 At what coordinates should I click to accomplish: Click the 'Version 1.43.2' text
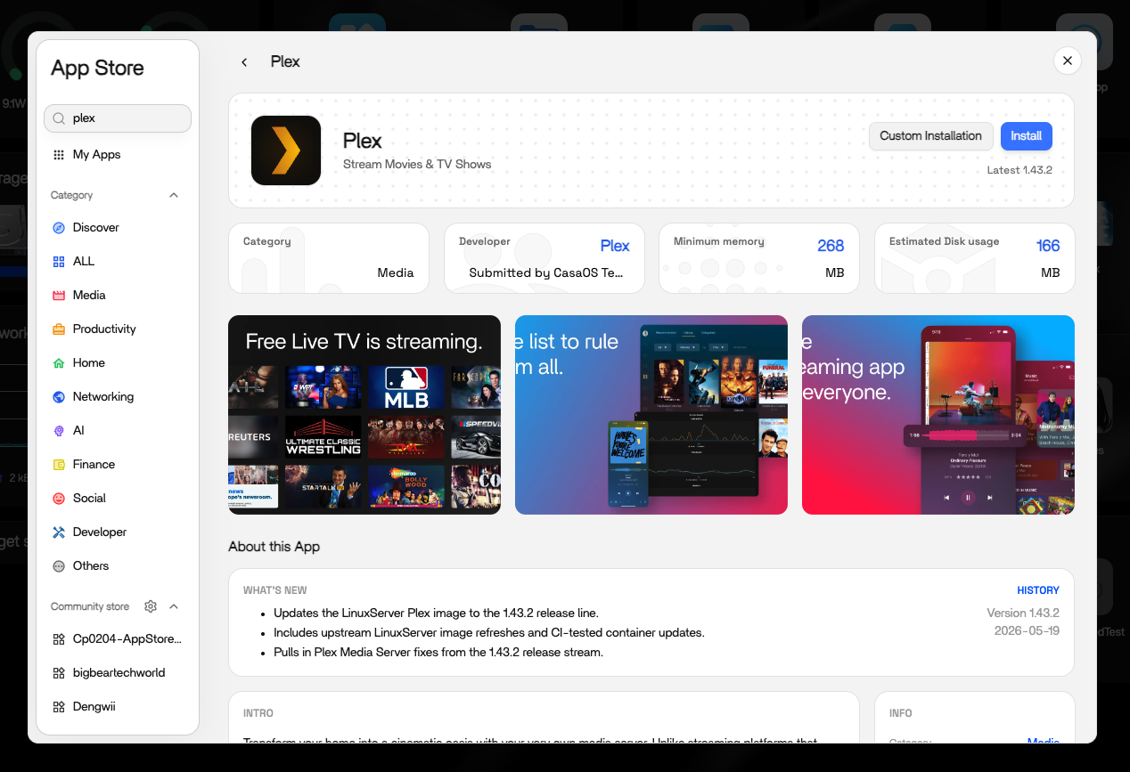[x=1023, y=614]
